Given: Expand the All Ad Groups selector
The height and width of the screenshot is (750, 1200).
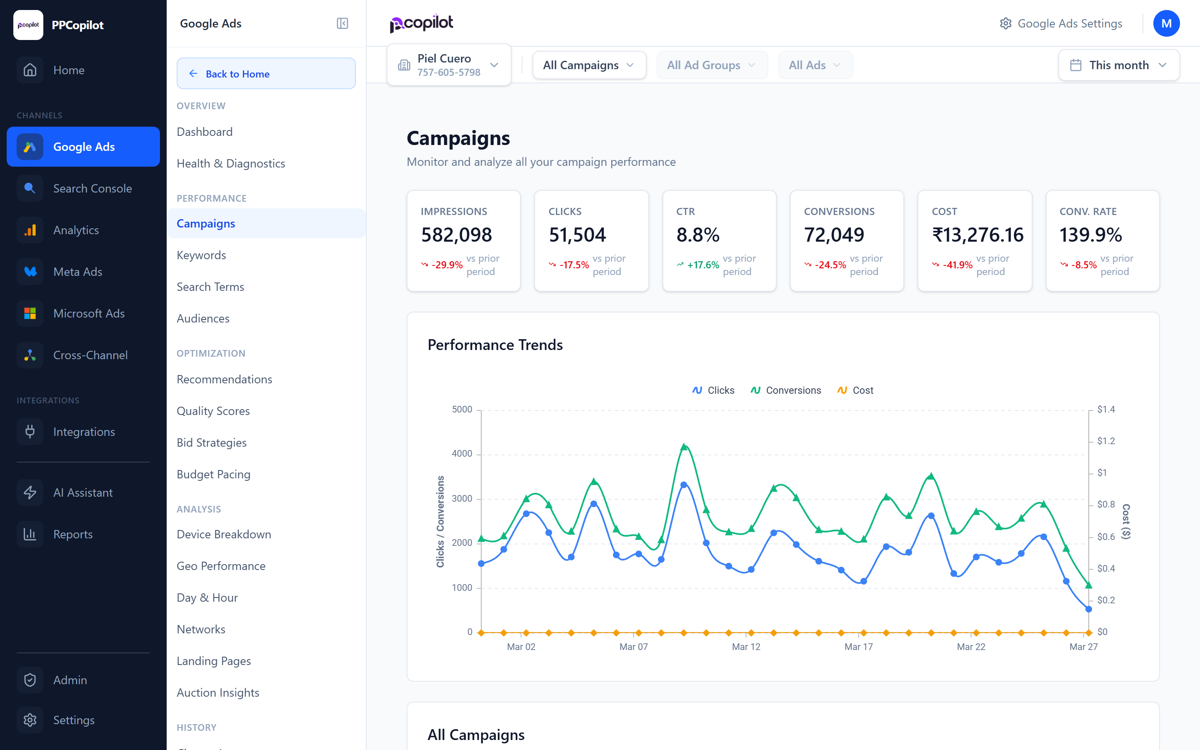Looking at the screenshot, I should pos(712,65).
